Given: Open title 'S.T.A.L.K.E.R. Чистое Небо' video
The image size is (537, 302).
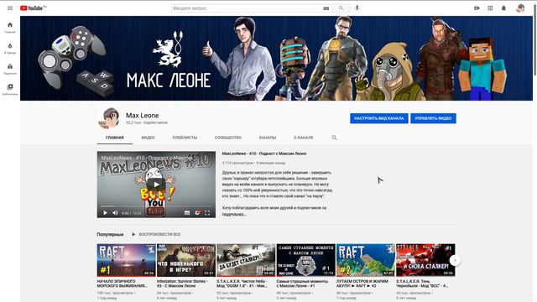Looking at the screenshot, I should (242, 284).
